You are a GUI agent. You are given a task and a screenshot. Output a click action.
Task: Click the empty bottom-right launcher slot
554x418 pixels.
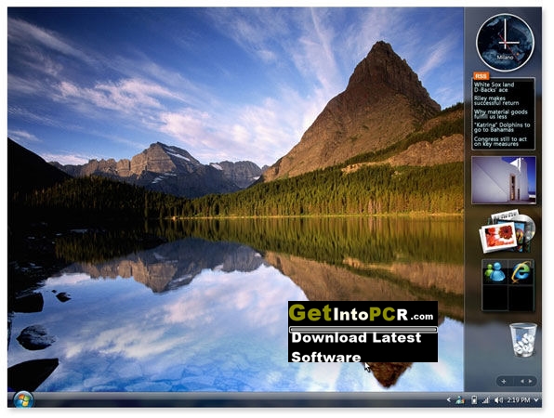coord(521,298)
